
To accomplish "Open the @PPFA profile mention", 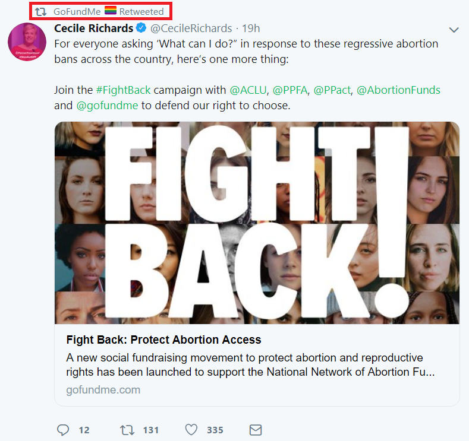I will tap(290, 90).
